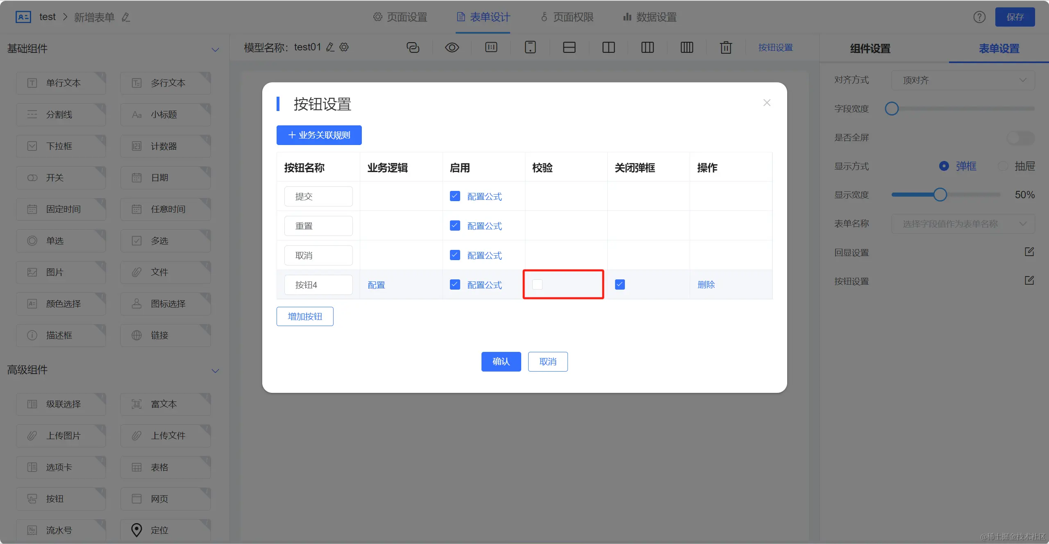Click the mobile device preview icon
Image resolution: width=1049 pixels, height=544 pixels.
point(530,48)
